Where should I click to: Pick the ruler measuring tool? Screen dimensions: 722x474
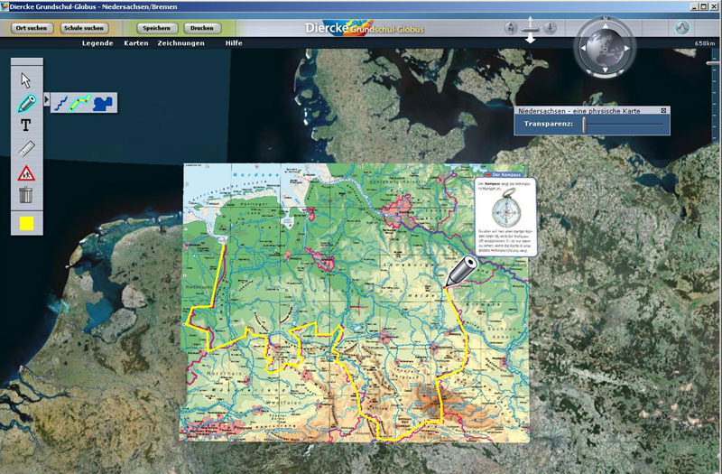pos(27,149)
